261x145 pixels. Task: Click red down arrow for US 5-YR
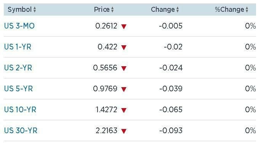pos(124,89)
